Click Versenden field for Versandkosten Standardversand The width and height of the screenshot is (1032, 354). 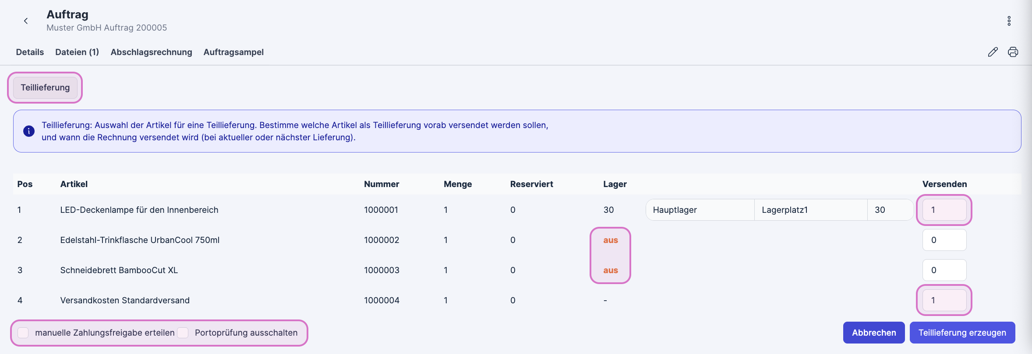coord(944,300)
